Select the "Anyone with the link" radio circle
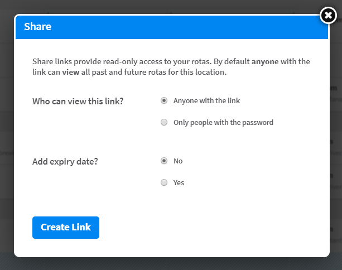 tap(164, 100)
